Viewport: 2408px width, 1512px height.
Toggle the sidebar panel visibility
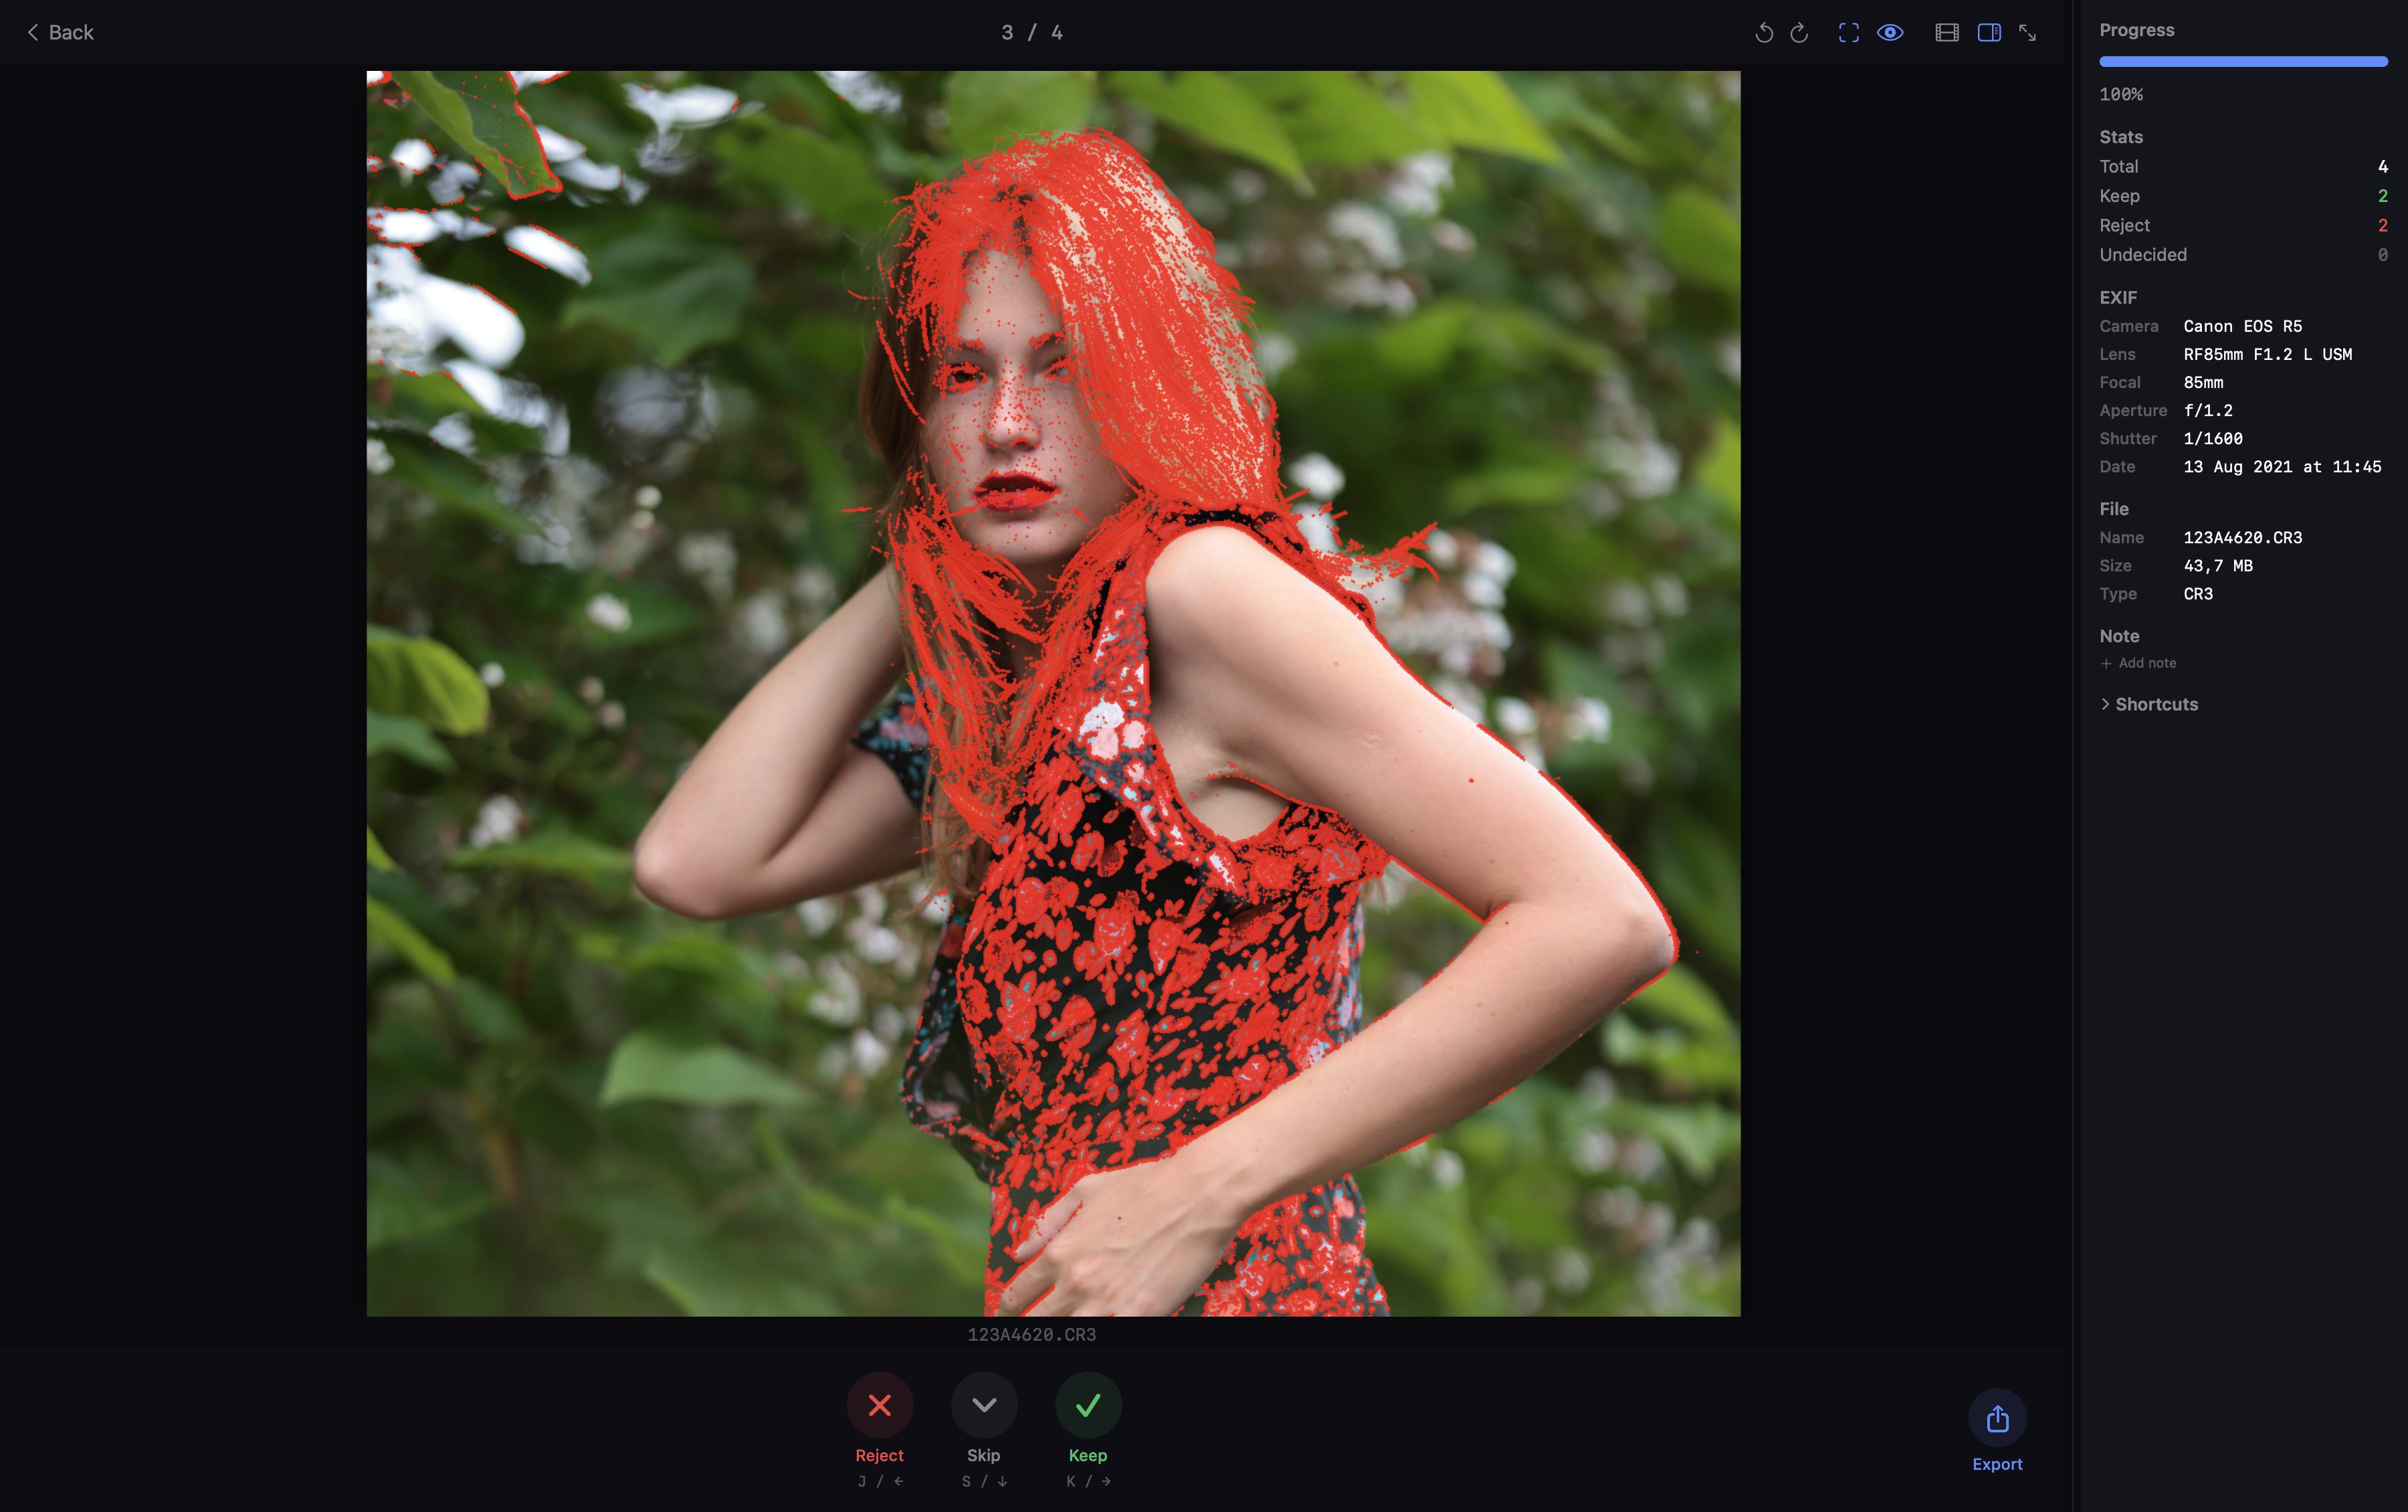[1988, 32]
